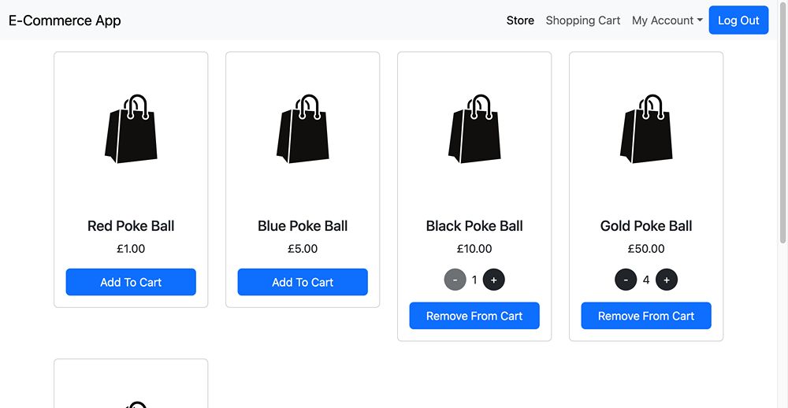The height and width of the screenshot is (408, 788).
Task: Click the Black Poke Ball £10.00 price
Action: coord(474,249)
